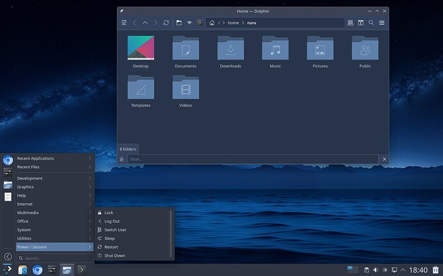443x276 pixels.
Task: Choose Log Out in the session submenu
Action: click(112, 221)
